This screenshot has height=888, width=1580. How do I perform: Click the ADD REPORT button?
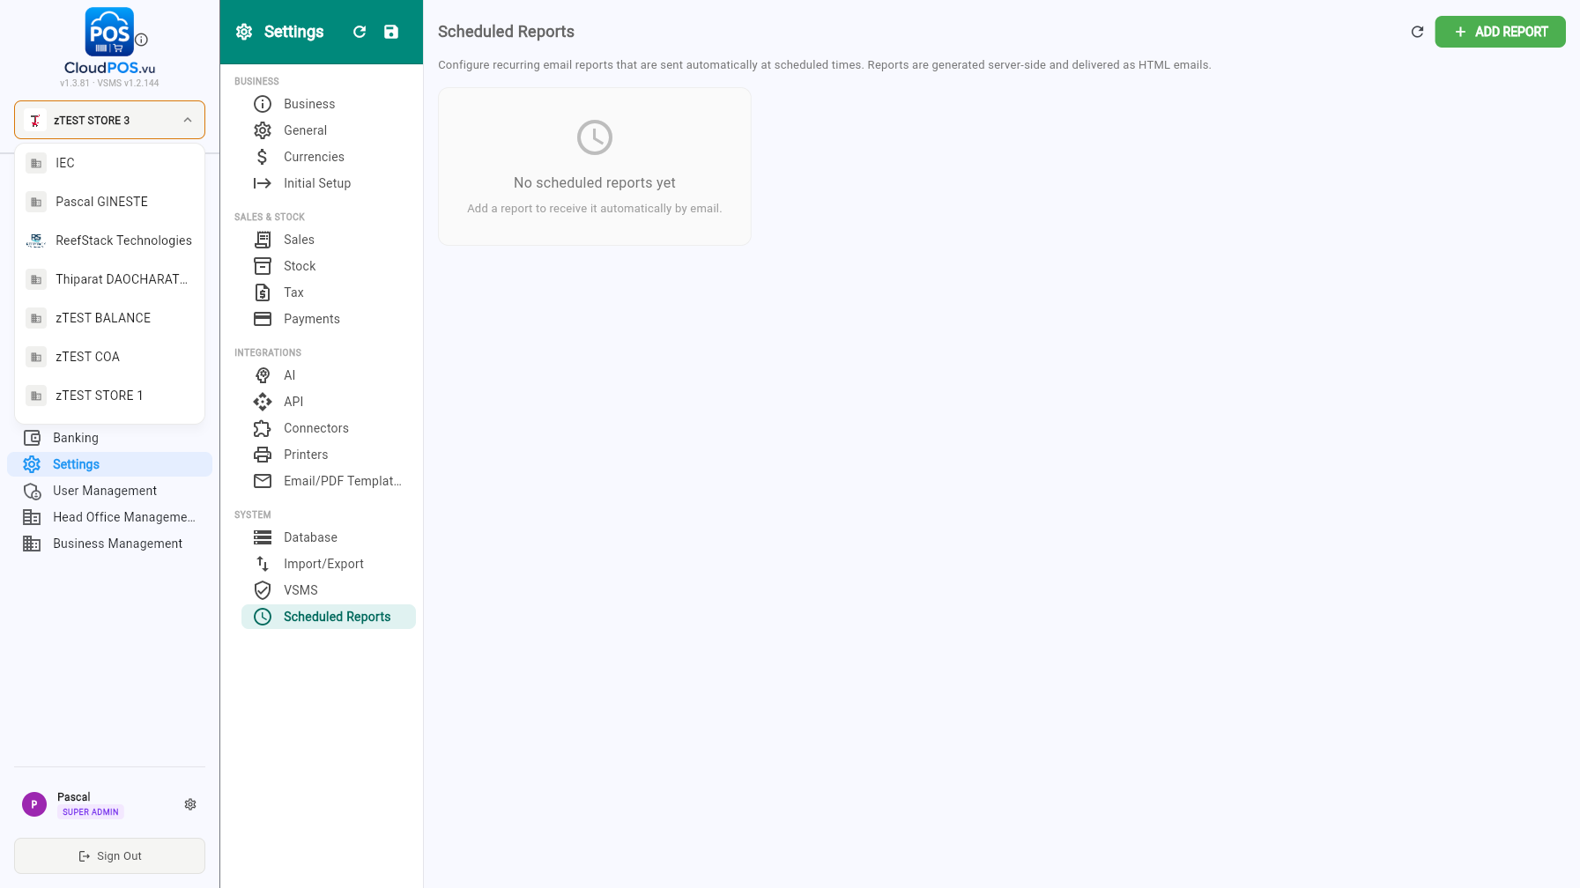pyautogui.click(x=1500, y=32)
